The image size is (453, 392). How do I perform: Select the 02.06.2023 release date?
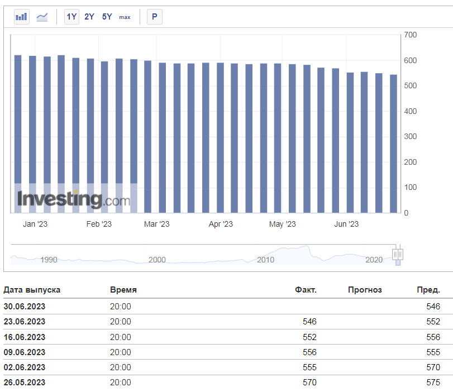(x=25, y=367)
